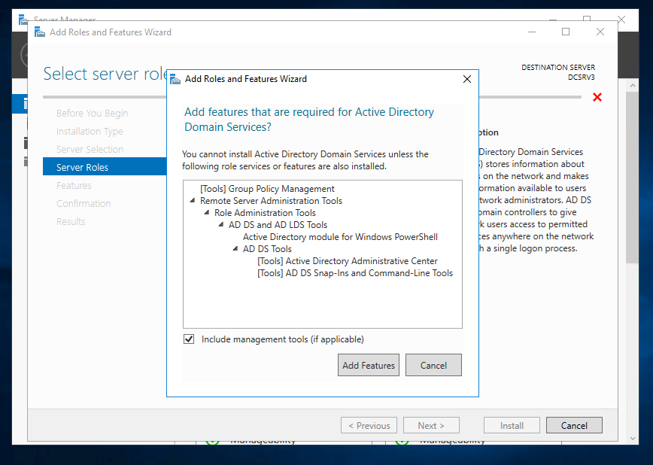
Task: Click the Add Roles wizard window icon
Action: tap(39, 32)
